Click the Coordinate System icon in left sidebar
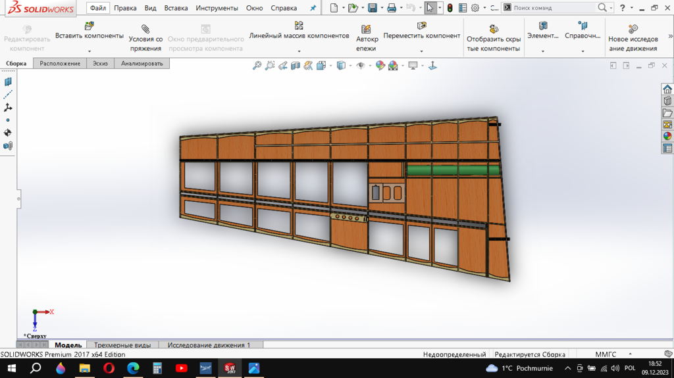 click(x=8, y=107)
